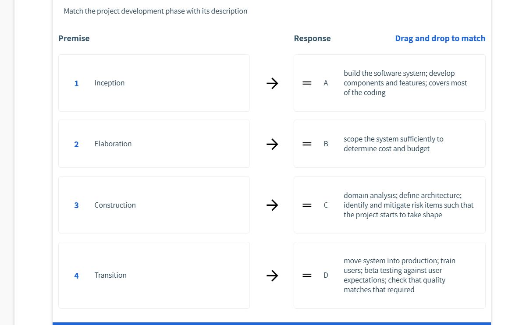Select the Inception premise card

[x=153, y=83]
